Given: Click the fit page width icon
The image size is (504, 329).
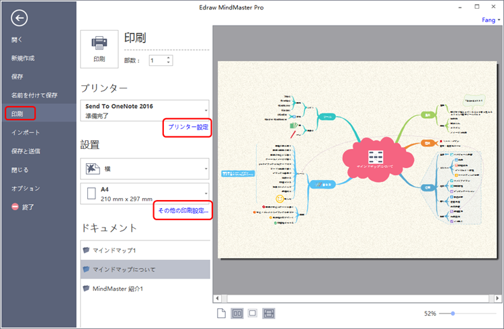Looking at the screenshot, I should 269,313.
